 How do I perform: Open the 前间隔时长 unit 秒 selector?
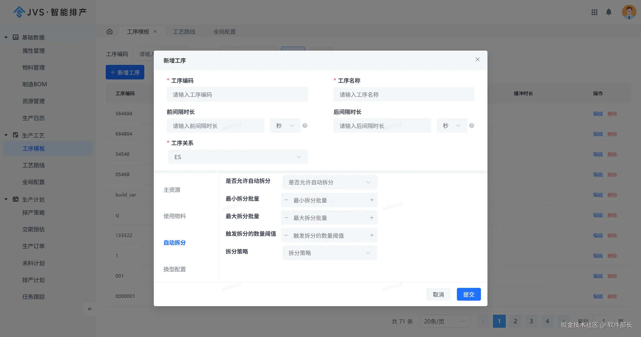click(285, 126)
